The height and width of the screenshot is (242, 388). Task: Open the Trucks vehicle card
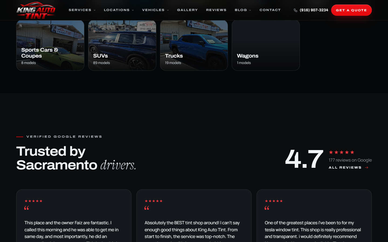194,45
